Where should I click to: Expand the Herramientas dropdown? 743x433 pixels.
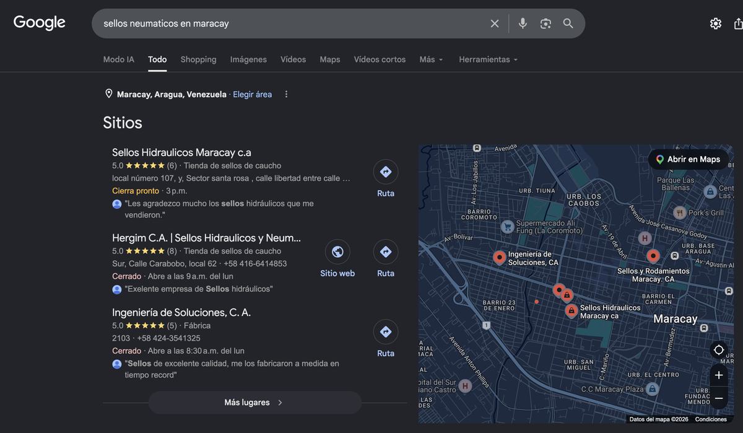coord(488,59)
